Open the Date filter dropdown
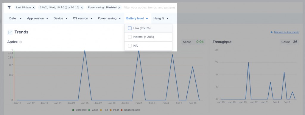 click(x=15, y=18)
